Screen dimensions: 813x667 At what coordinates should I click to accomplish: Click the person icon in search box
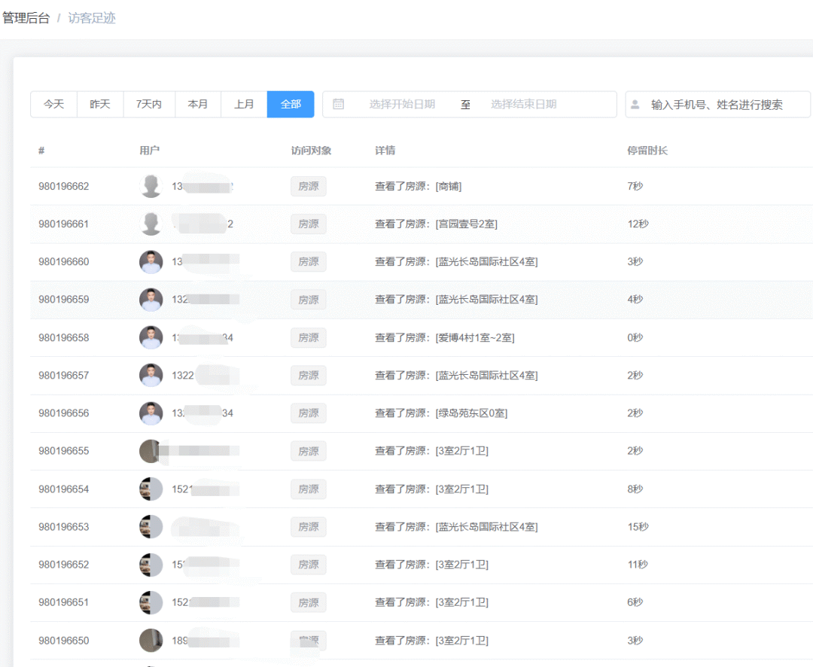click(636, 105)
